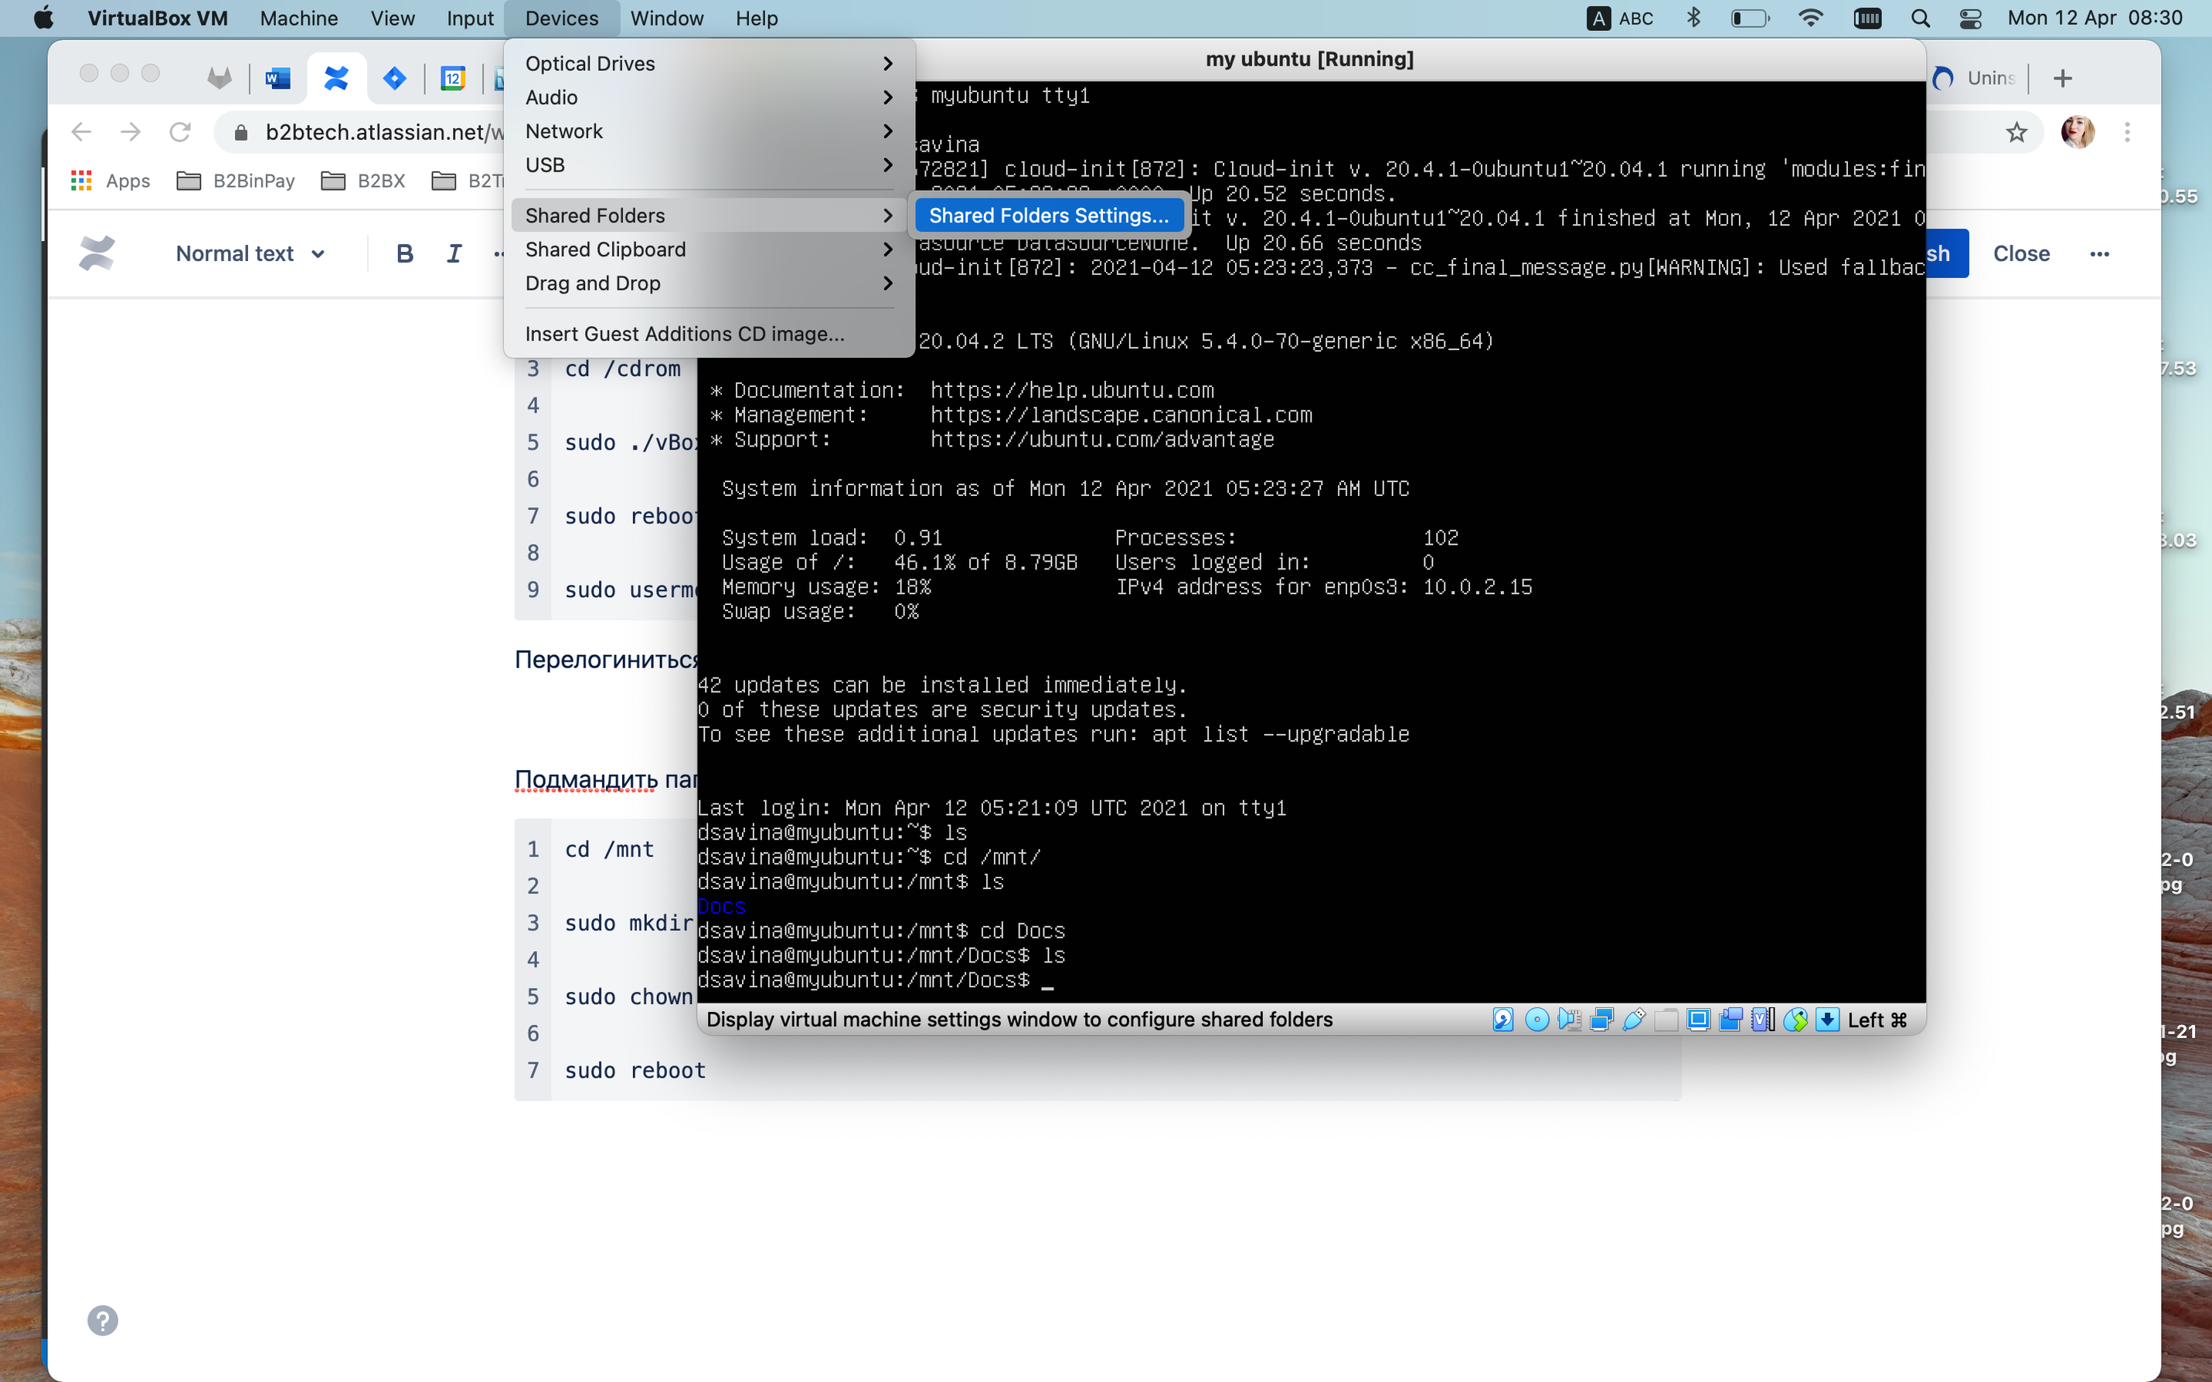The height and width of the screenshot is (1382, 2212).
Task: Open macOS Control Center toggles icon
Action: pyautogui.click(x=1971, y=19)
